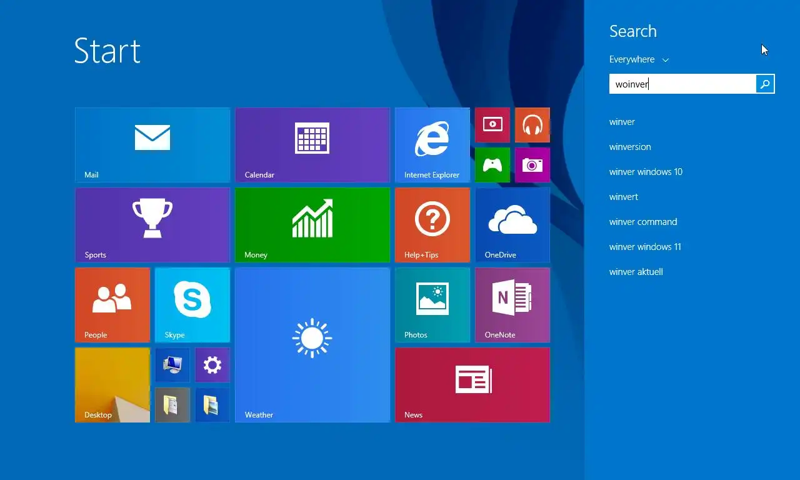
Task: Click the search box containing woinver
Action: 682,84
